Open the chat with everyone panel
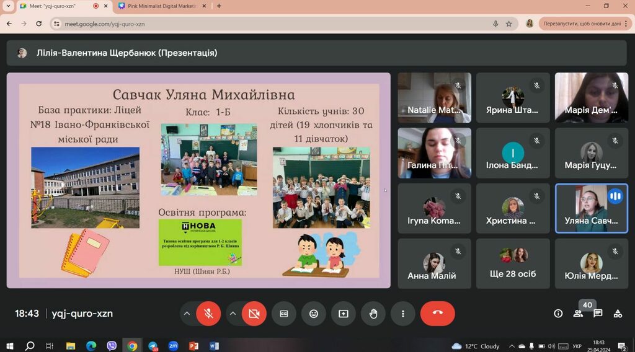Screen dimensions: 635x352 598,314
